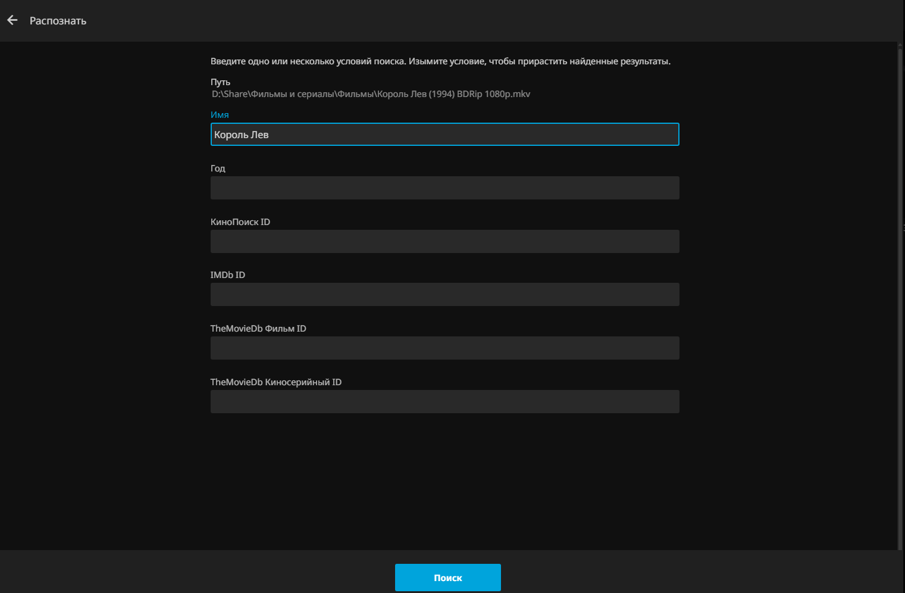Click the 'Путь' heading label
Screen dimensions: 905x593
220,82
